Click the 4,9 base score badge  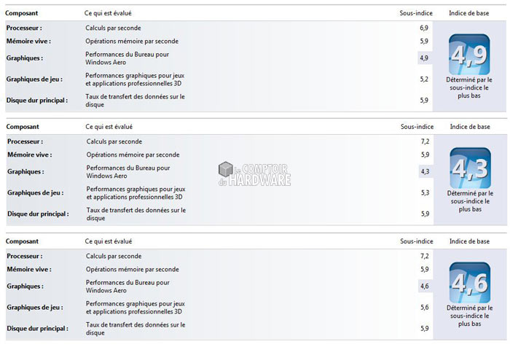469,54
